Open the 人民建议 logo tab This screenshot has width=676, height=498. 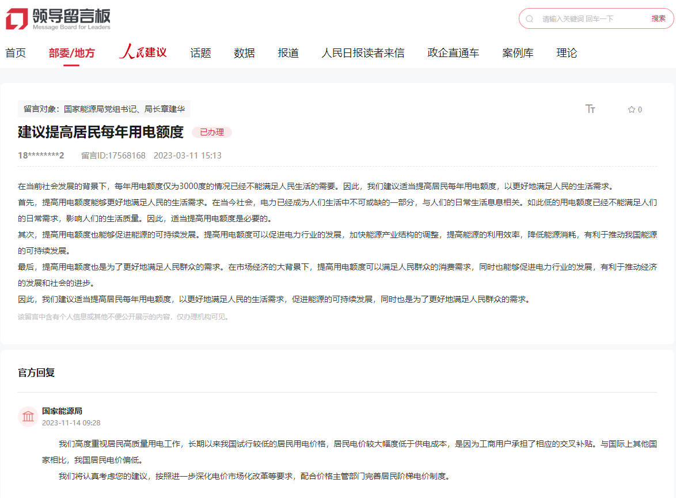click(x=143, y=52)
